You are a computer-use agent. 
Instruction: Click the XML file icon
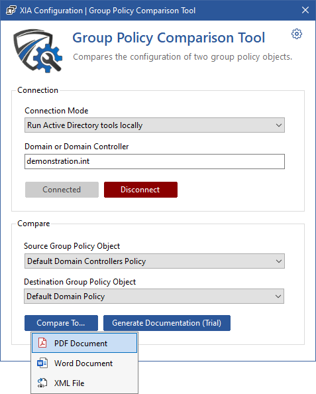(x=42, y=383)
